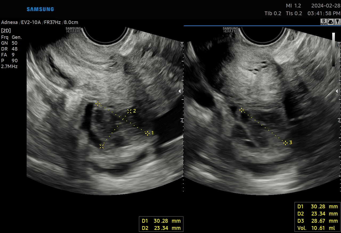Click the focus position triangle beside left image

179,91
